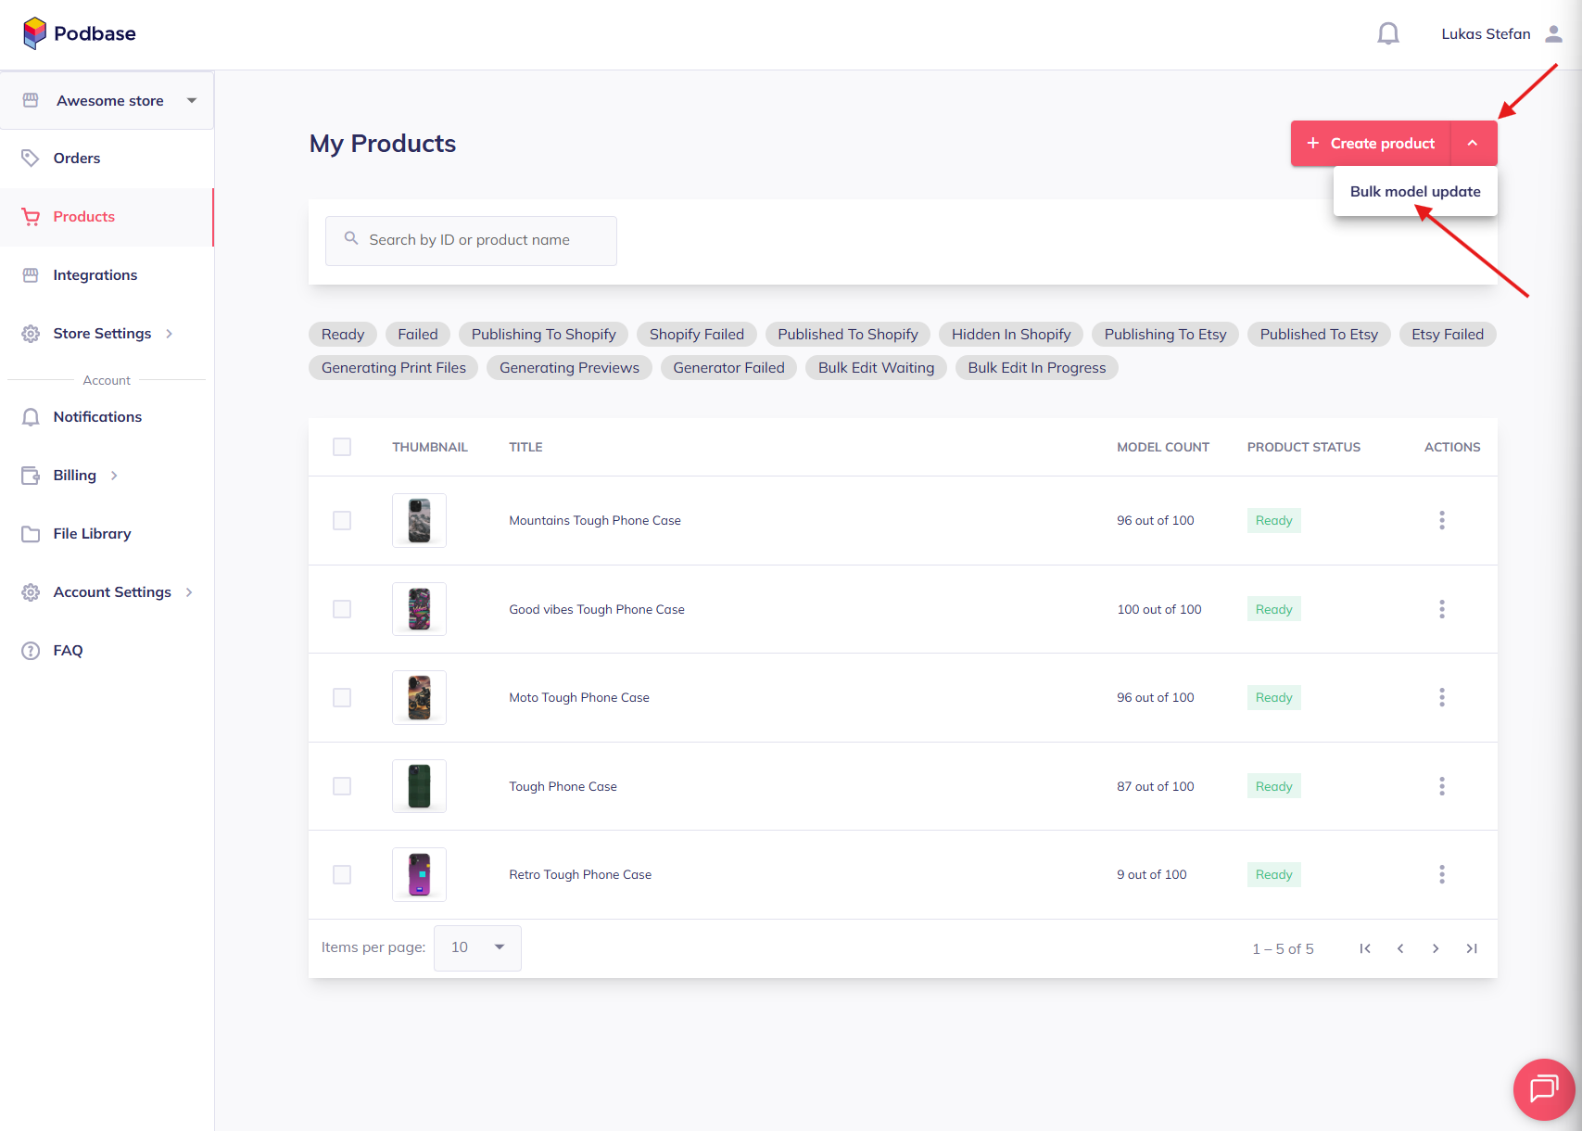Go to the next page arrow
The width and height of the screenshot is (1582, 1131).
(x=1436, y=948)
